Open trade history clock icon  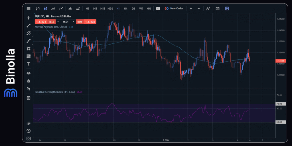(x=29, y=131)
